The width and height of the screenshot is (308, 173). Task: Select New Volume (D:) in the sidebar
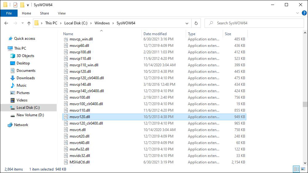[30, 115]
